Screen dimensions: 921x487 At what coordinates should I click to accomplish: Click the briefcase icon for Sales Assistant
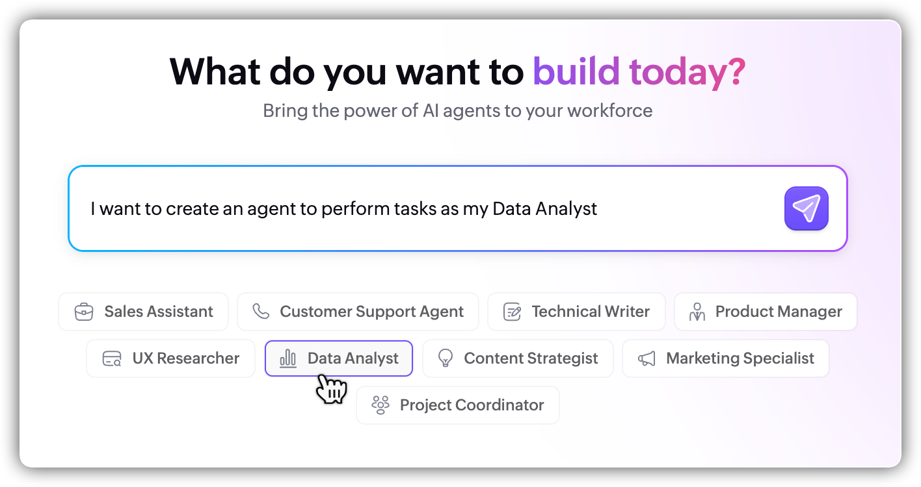(83, 312)
